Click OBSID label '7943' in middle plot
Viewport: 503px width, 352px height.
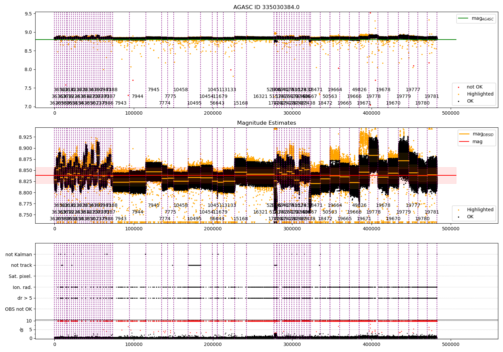tap(121, 219)
